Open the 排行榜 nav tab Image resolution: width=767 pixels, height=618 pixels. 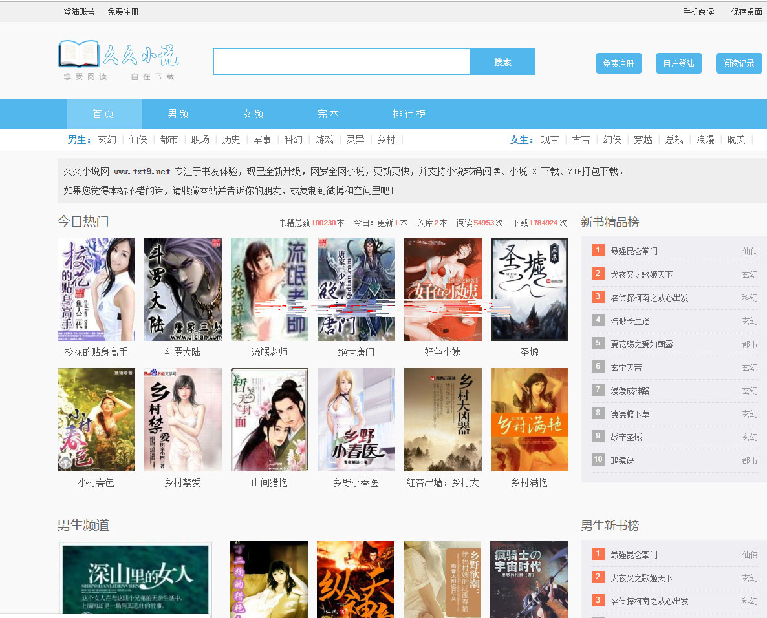[x=409, y=114]
